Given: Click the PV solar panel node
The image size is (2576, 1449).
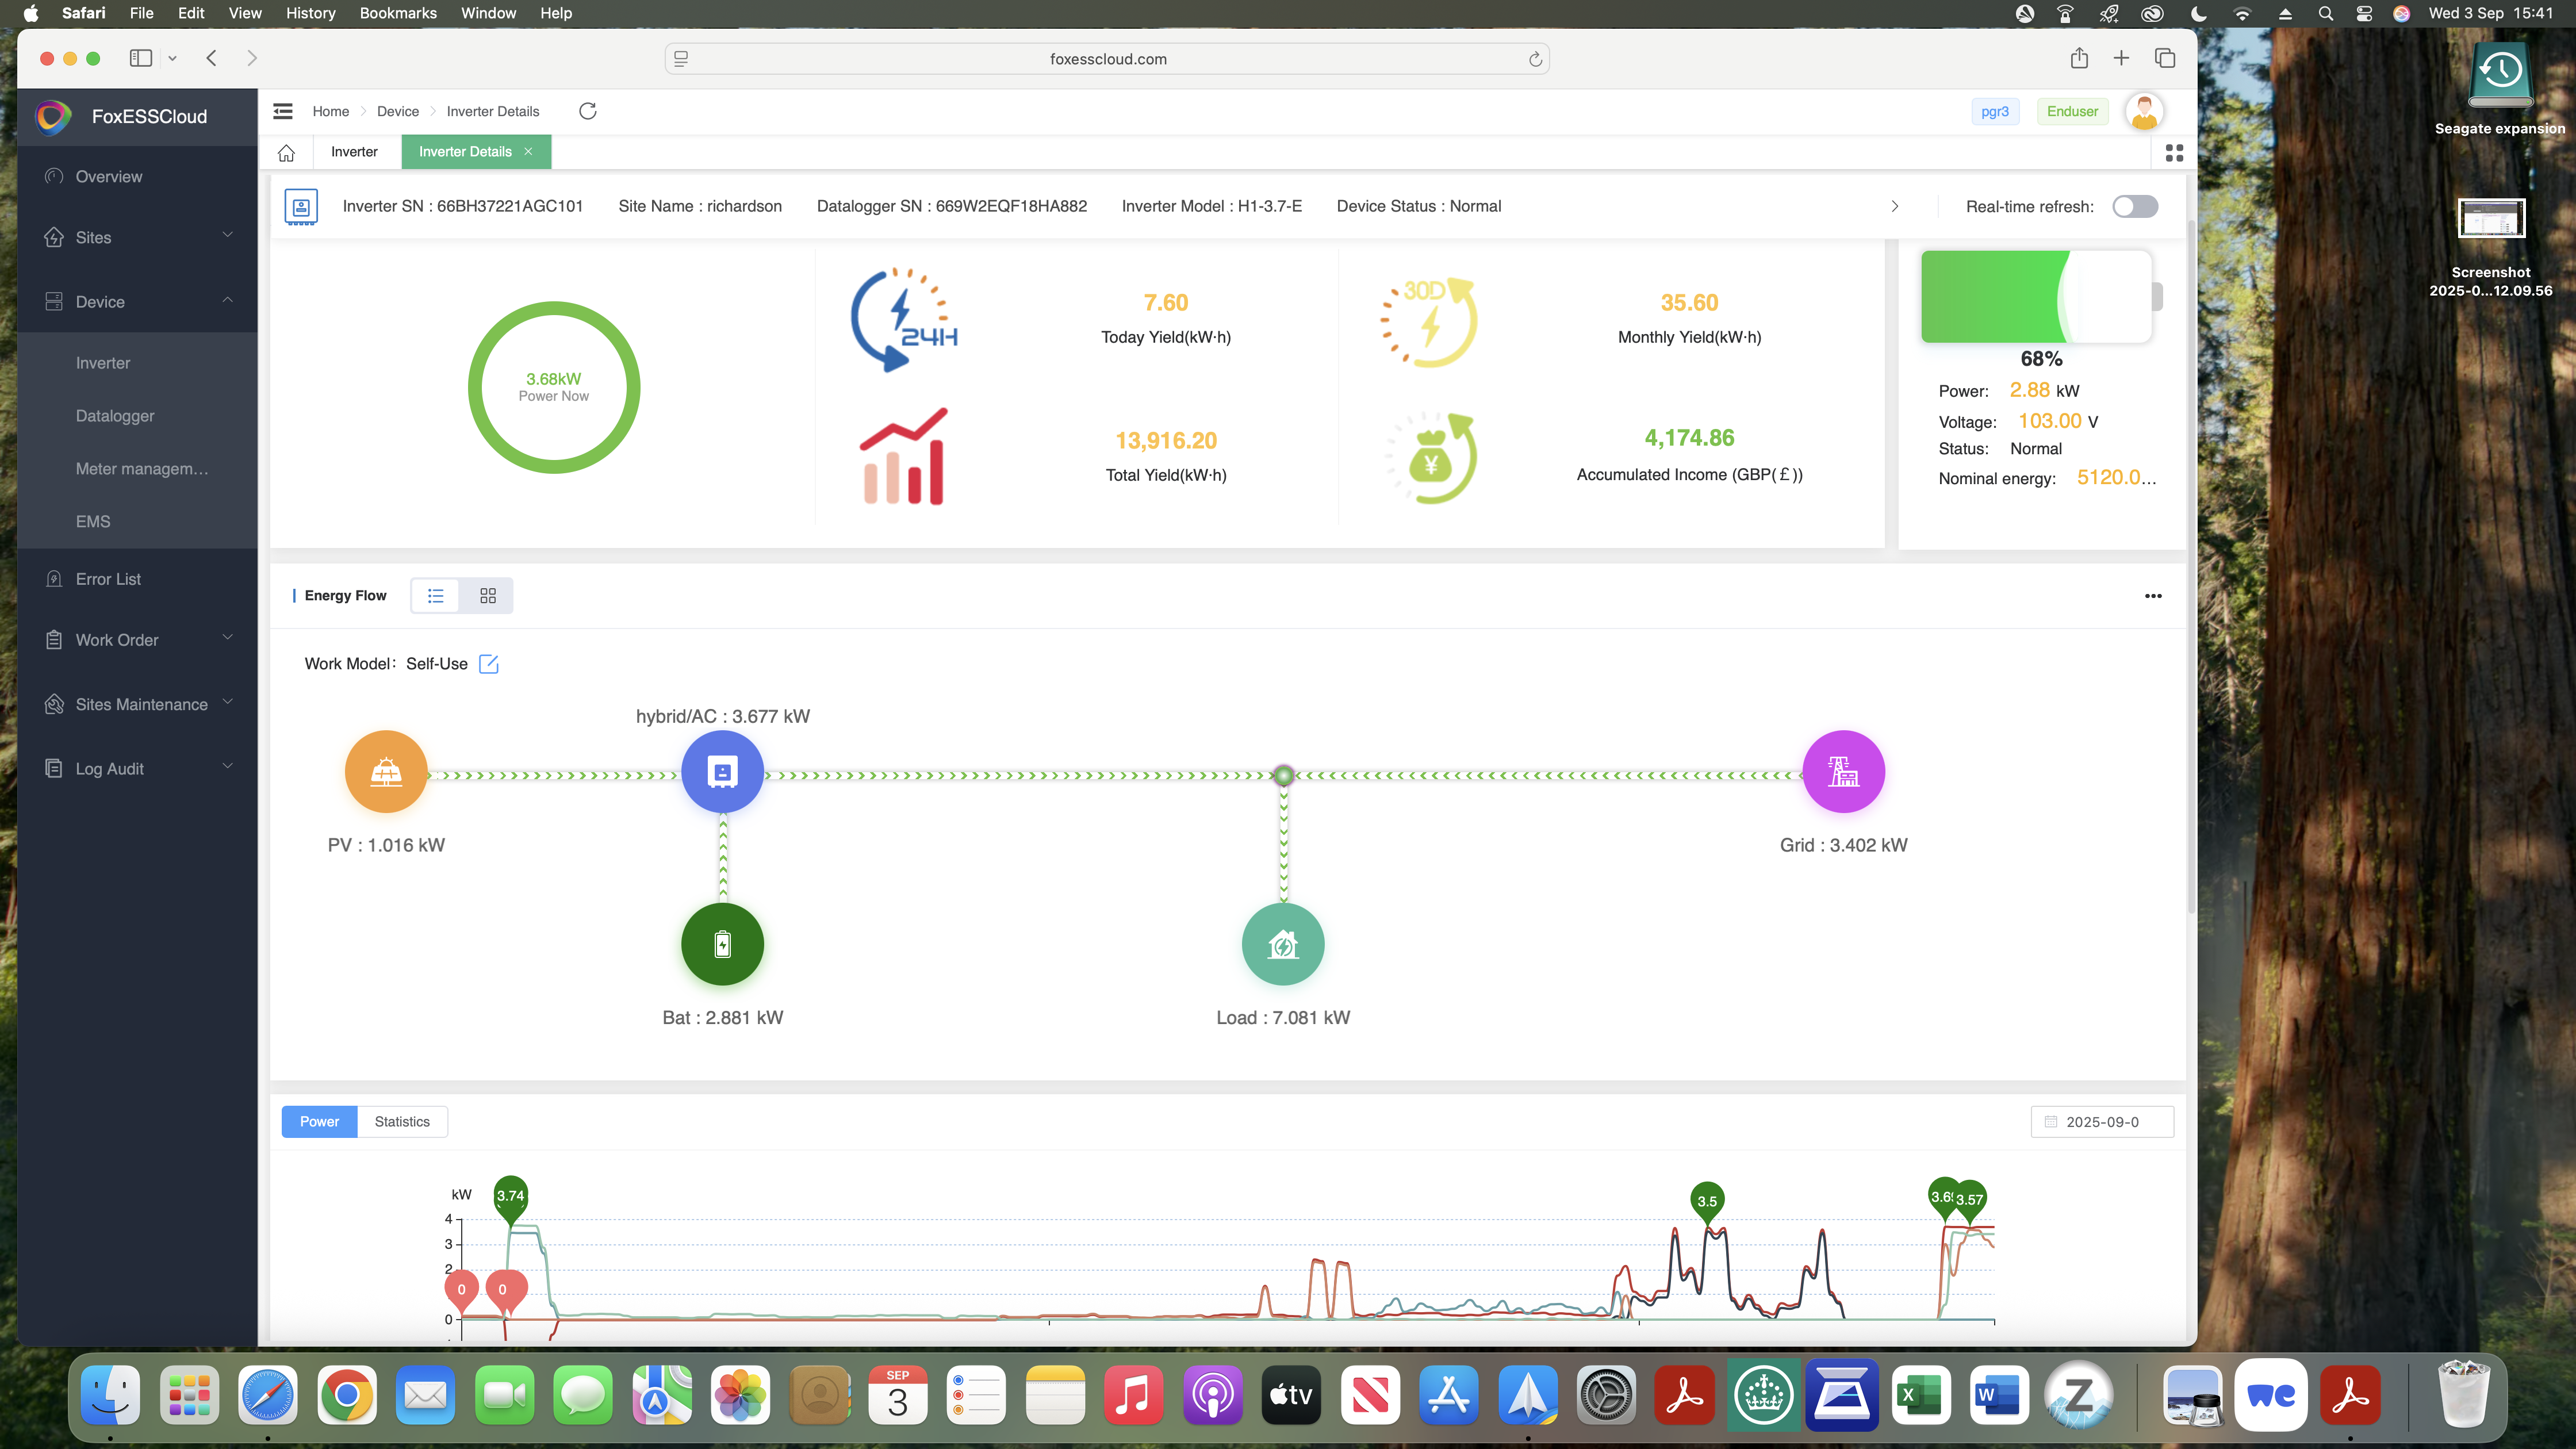Looking at the screenshot, I should tap(386, 772).
